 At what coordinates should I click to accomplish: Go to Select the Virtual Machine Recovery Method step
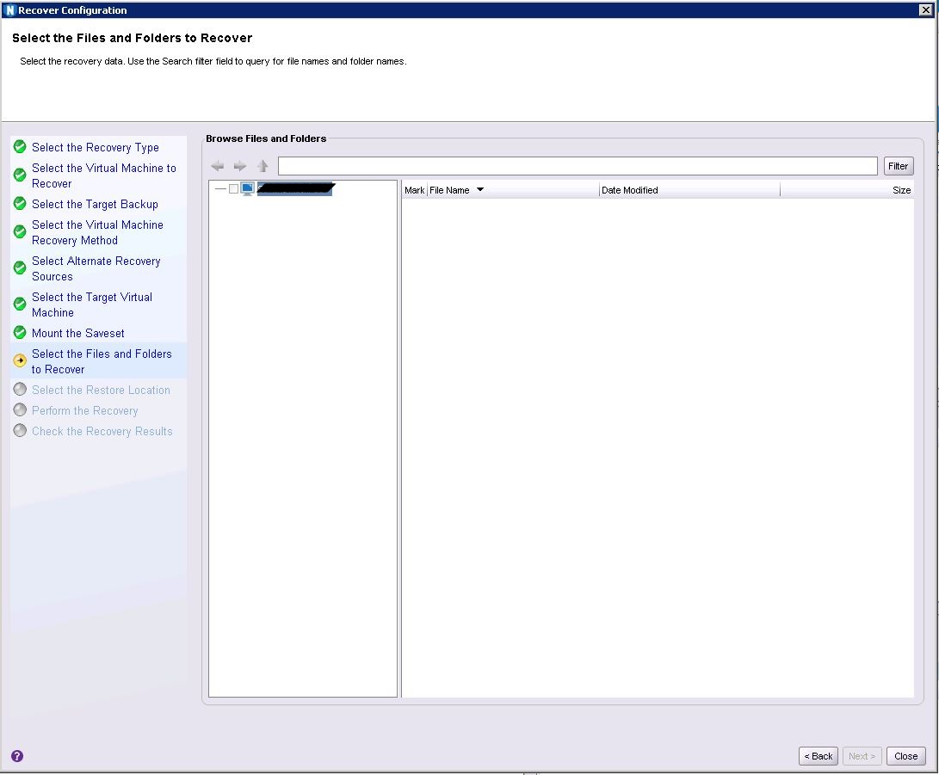(x=97, y=232)
